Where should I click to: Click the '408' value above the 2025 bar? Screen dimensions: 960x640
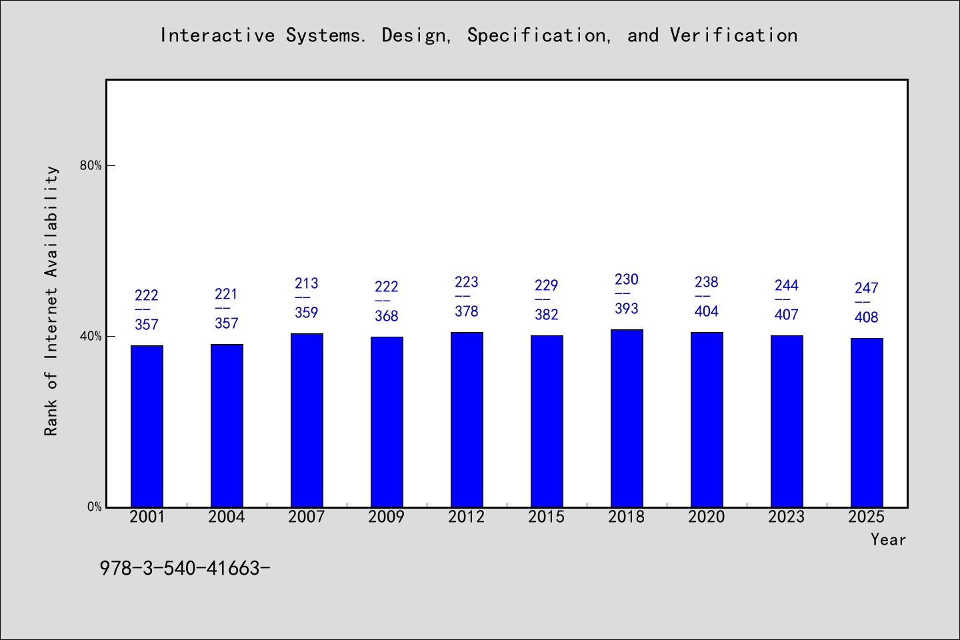click(x=867, y=317)
